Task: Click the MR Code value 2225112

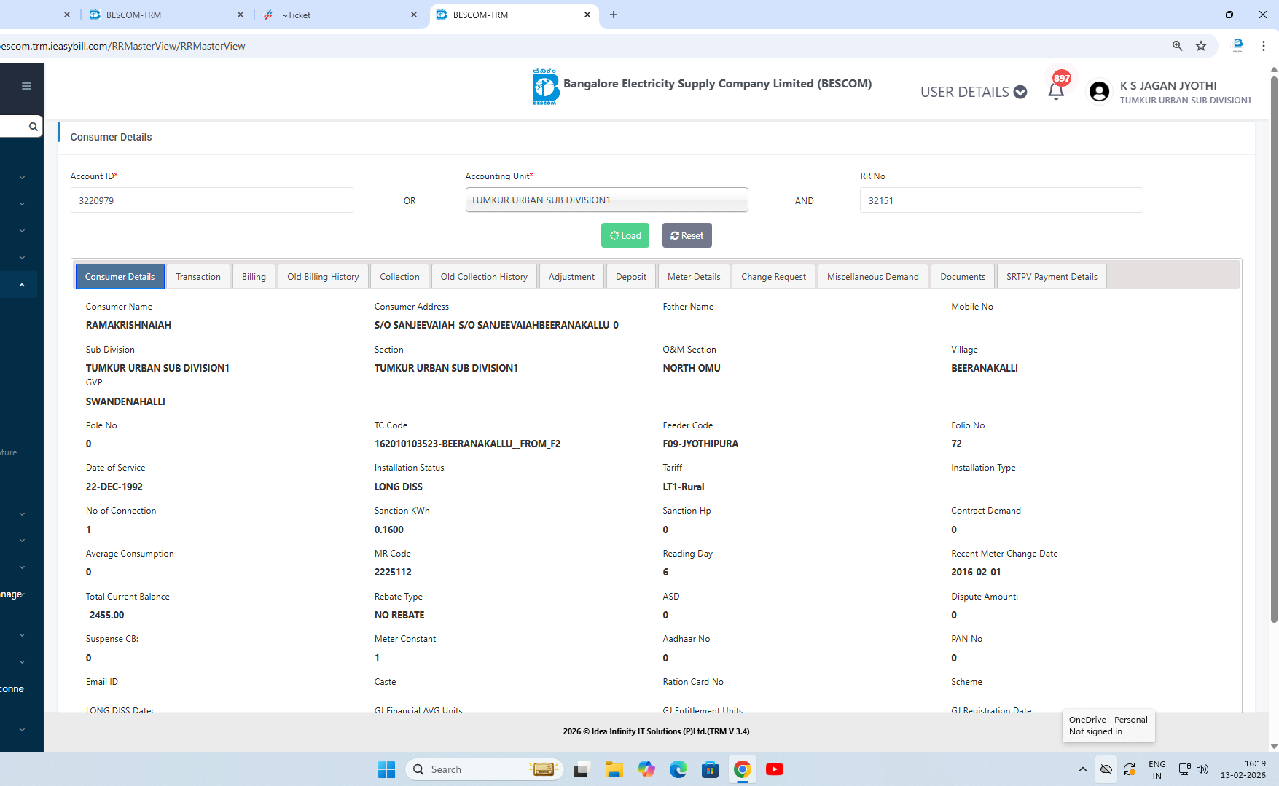Action: 393,572
